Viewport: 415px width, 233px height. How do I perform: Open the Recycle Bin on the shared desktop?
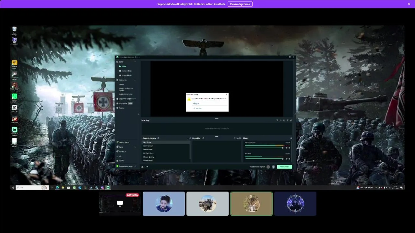[14, 31]
